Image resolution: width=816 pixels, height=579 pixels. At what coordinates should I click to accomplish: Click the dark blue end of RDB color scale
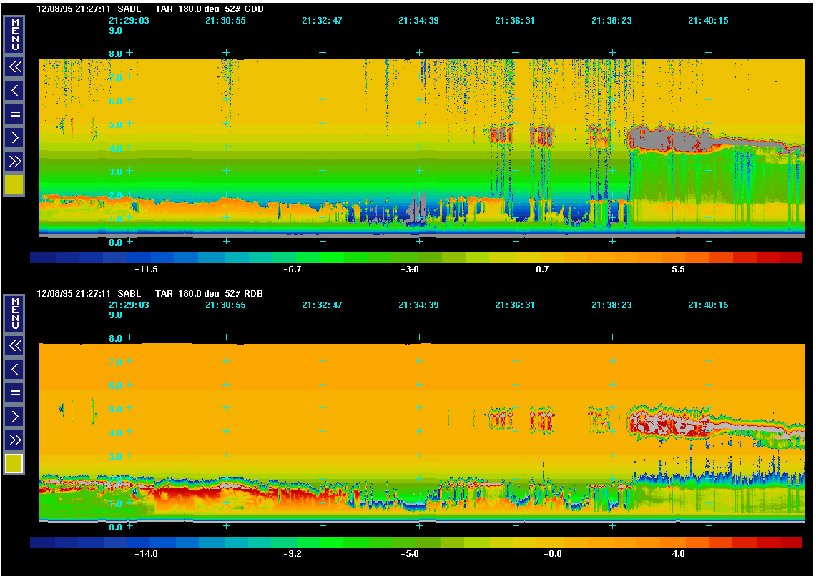point(42,542)
